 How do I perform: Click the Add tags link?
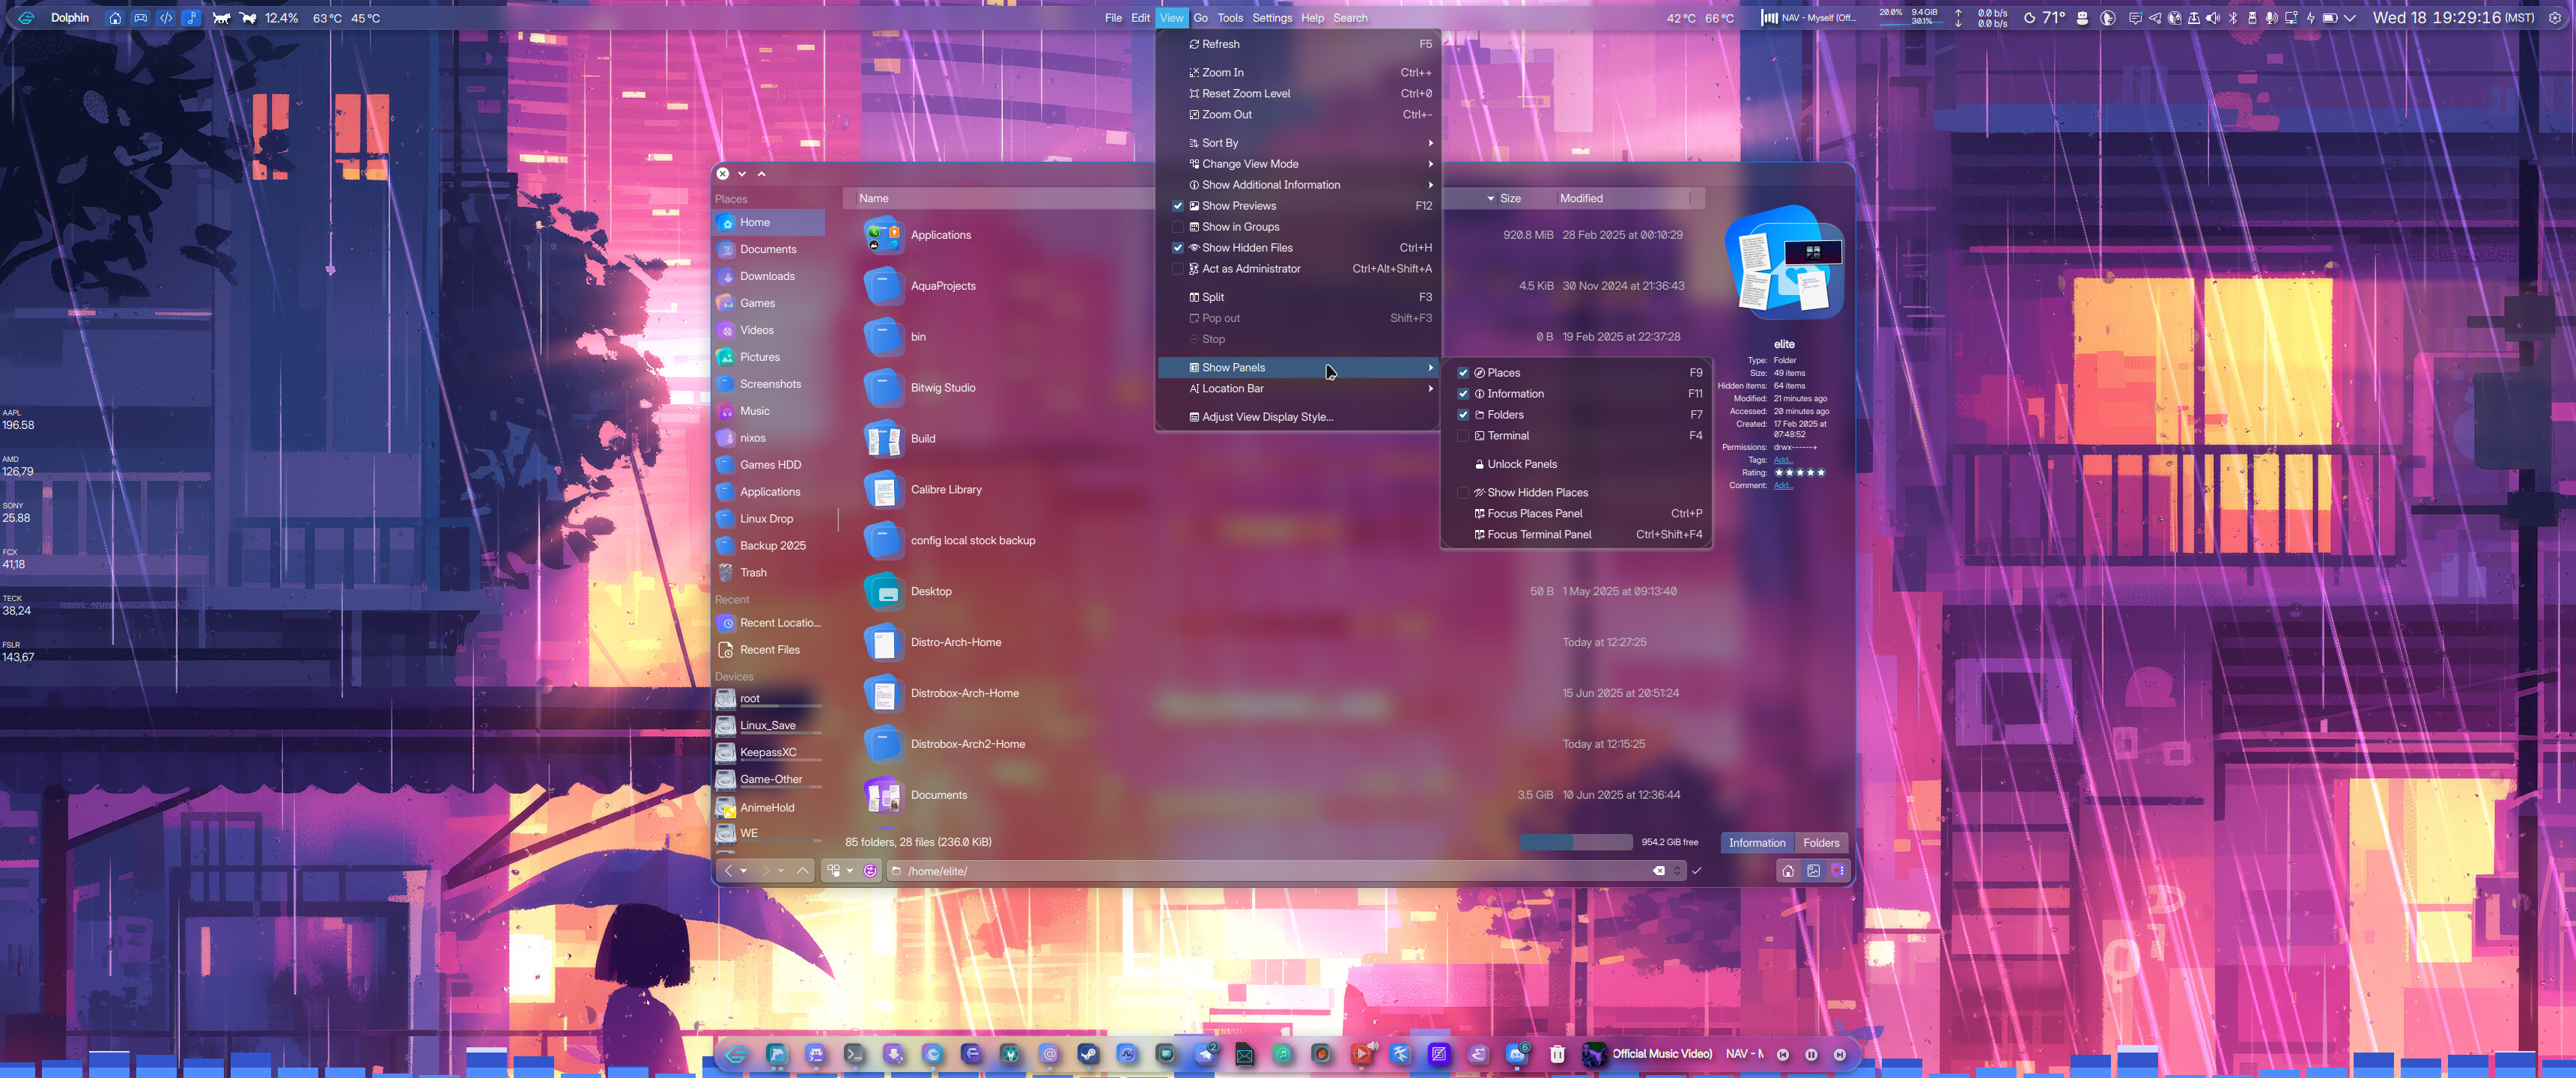pos(1782,460)
